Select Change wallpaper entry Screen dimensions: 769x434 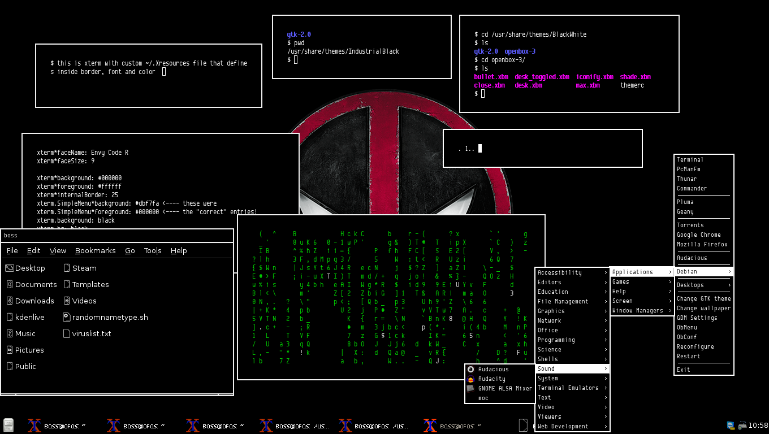(x=704, y=308)
